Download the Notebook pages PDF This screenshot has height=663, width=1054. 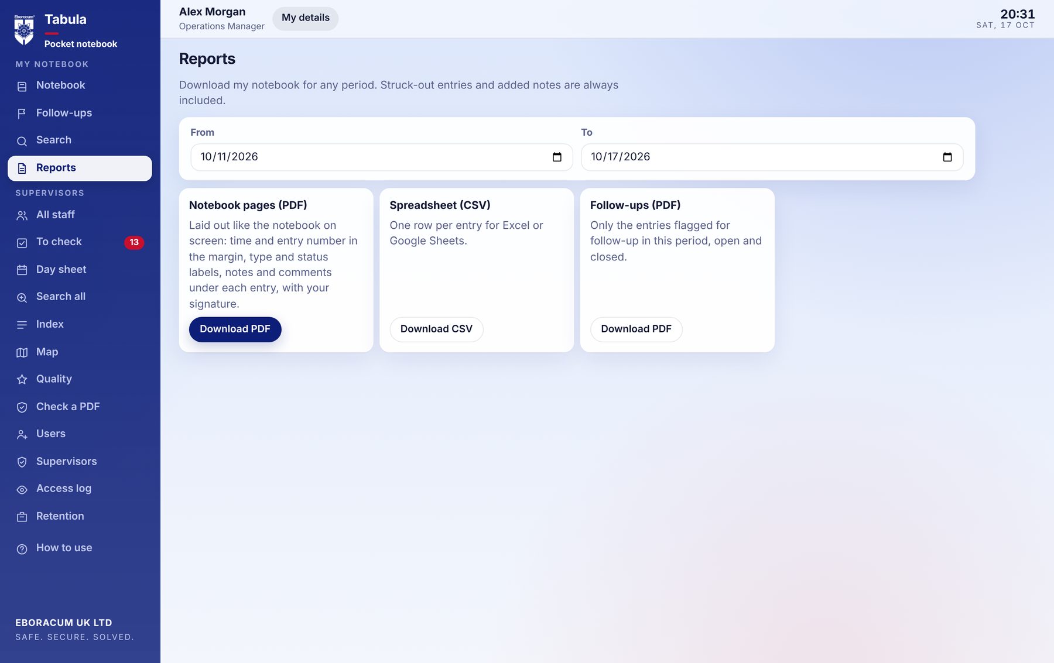pos(235,329)
